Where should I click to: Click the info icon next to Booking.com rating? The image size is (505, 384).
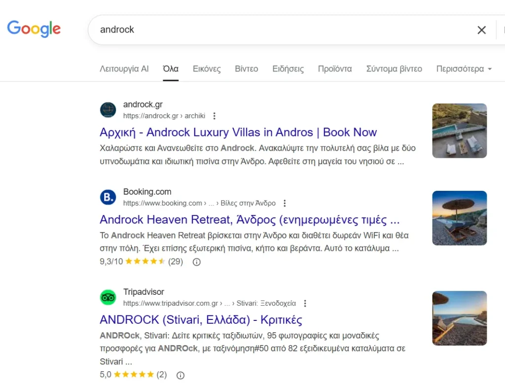[196, 262]
